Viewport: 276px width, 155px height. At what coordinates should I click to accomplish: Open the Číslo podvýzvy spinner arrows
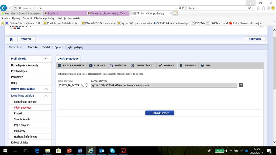pyautogui.click(x=87, y=85)
